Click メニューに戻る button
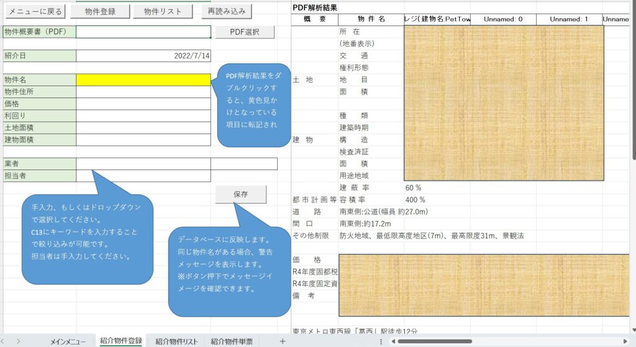The height and width of the screenshot is (347, 636). pos(35,11)
